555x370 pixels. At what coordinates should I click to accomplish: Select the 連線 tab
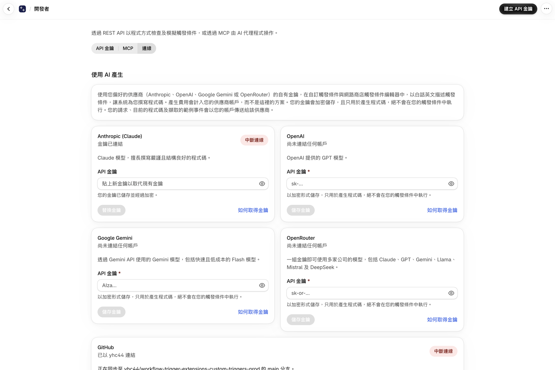pos(147,48)
